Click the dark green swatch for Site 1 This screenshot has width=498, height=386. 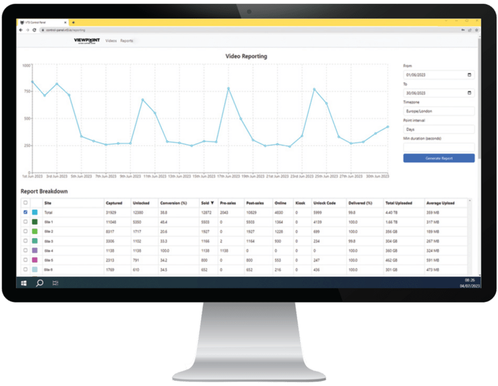coord(34,221)
